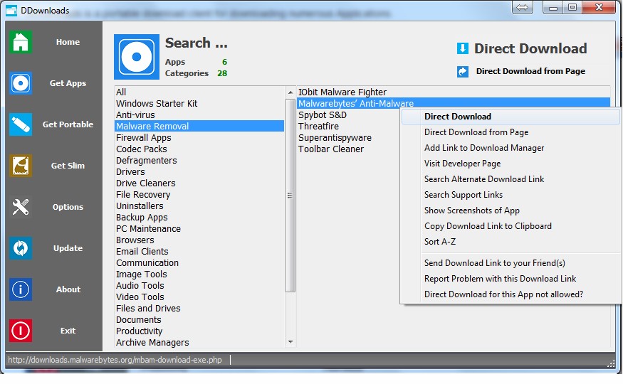
Task: Click the large blue Search disc icon
Action: tap(137, 57)
